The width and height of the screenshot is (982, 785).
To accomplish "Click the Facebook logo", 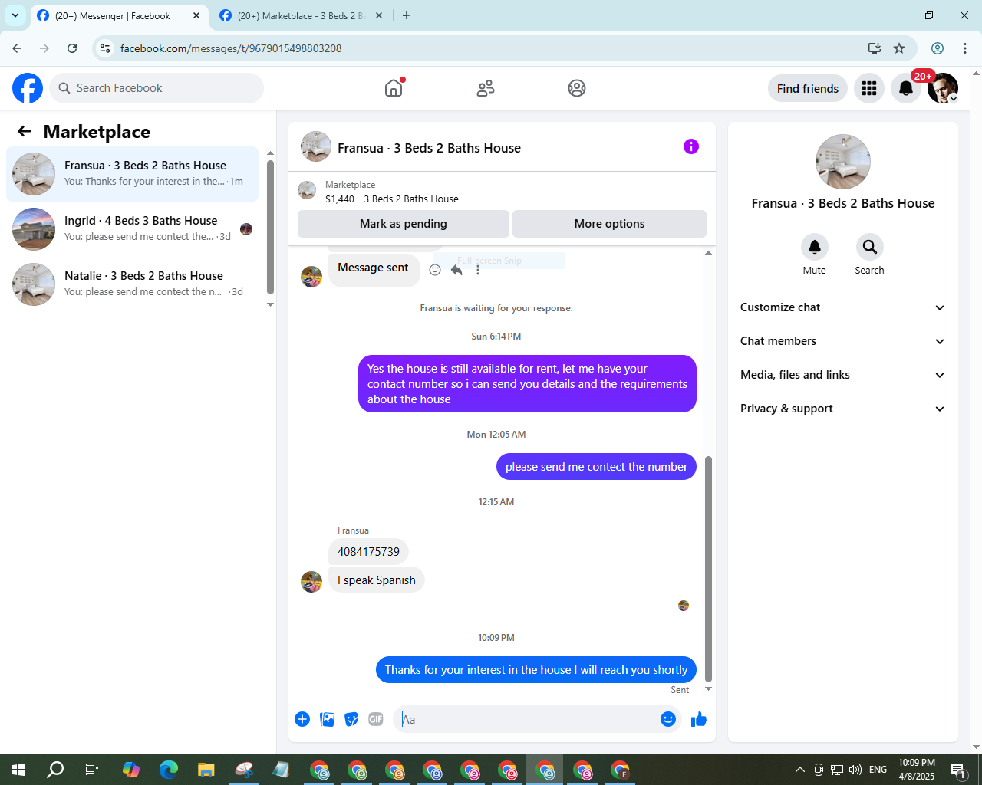I will pyautogui.click(x=28, y=88).
